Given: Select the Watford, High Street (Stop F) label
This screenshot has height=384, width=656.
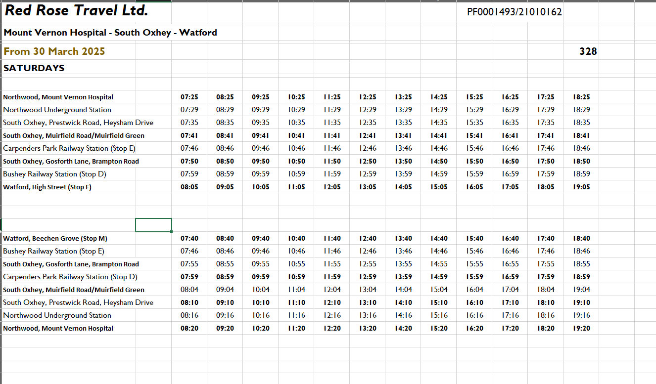Looking at the screenshot, I should coord(47,187).
